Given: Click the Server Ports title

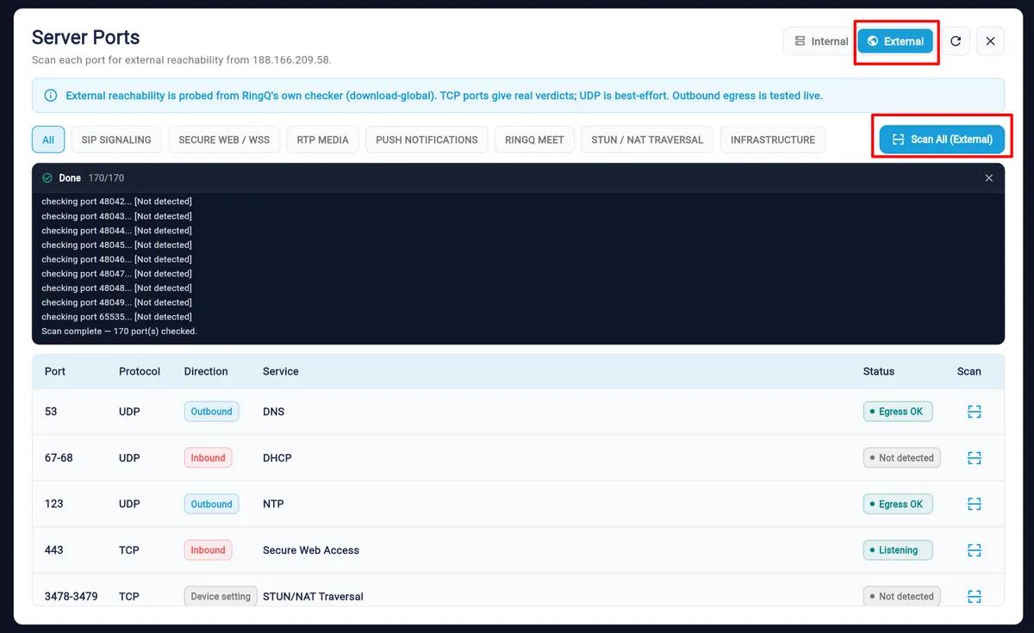Looking at the screenshot, I should tap(85, 37).
